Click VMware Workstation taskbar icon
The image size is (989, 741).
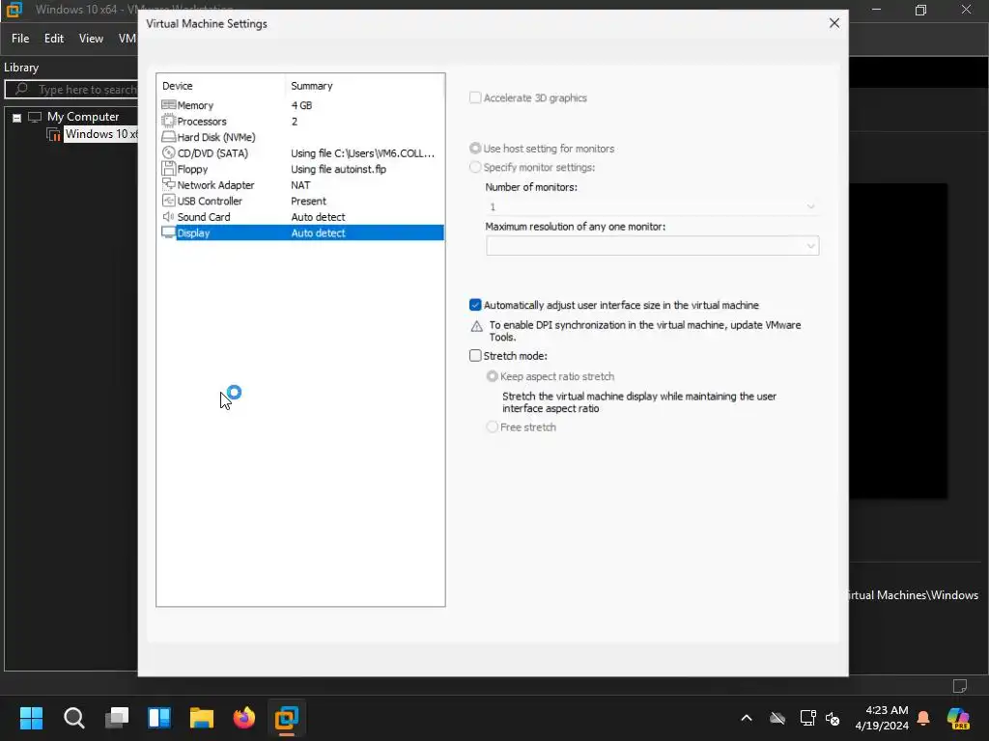tap(286, 718)
